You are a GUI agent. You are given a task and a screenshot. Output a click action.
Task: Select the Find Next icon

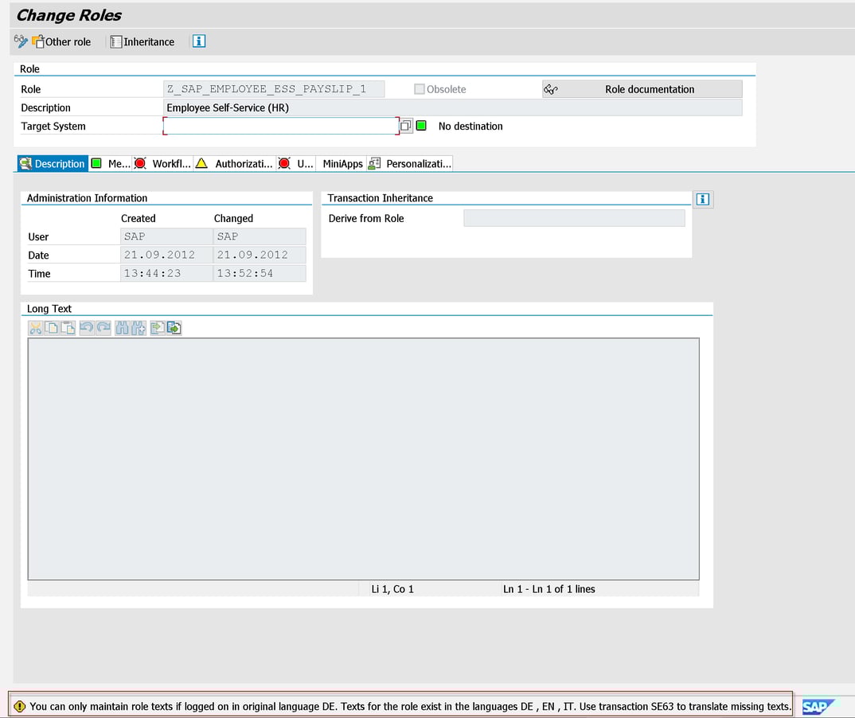point(137,327)
